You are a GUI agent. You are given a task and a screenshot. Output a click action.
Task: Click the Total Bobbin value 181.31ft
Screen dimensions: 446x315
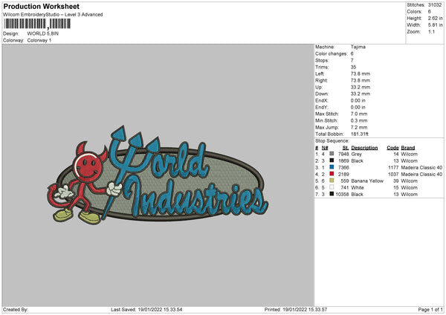(x=360, y=134)
